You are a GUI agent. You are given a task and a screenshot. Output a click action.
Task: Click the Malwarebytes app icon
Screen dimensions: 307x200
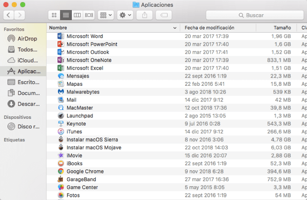(61, 92)
